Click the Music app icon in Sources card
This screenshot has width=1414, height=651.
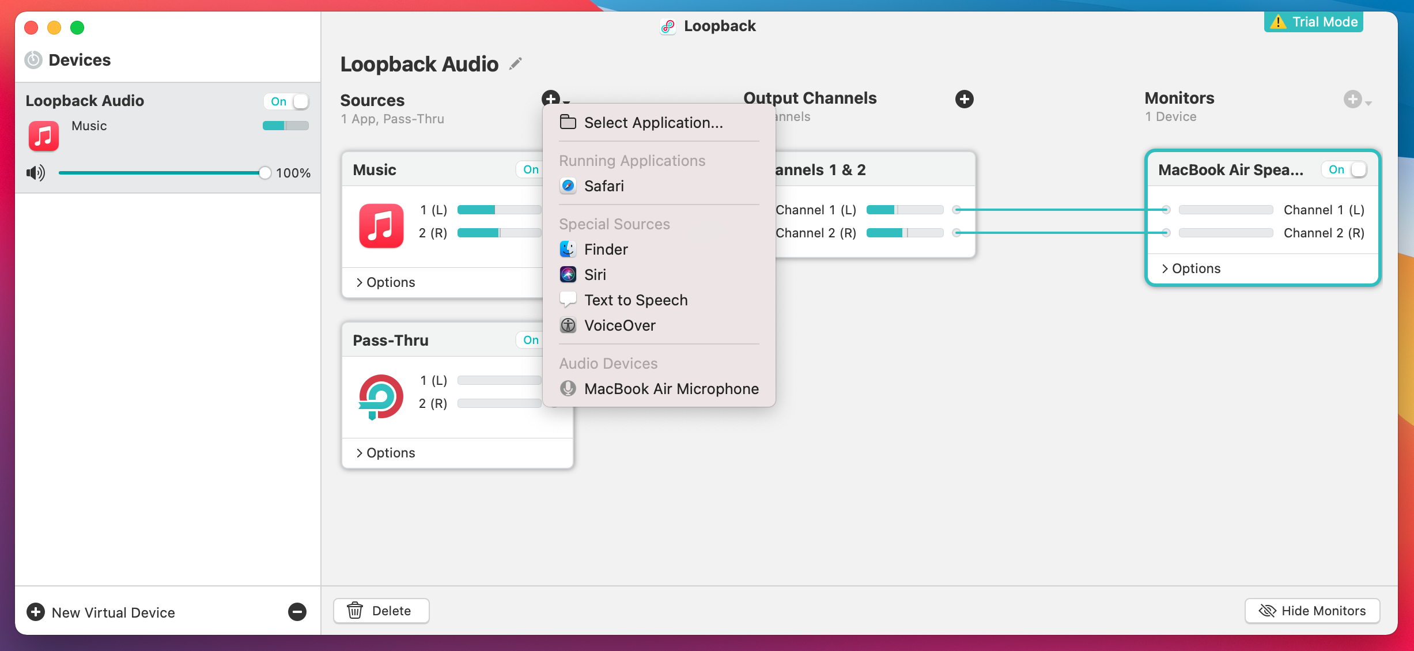(x=381, y=226)
